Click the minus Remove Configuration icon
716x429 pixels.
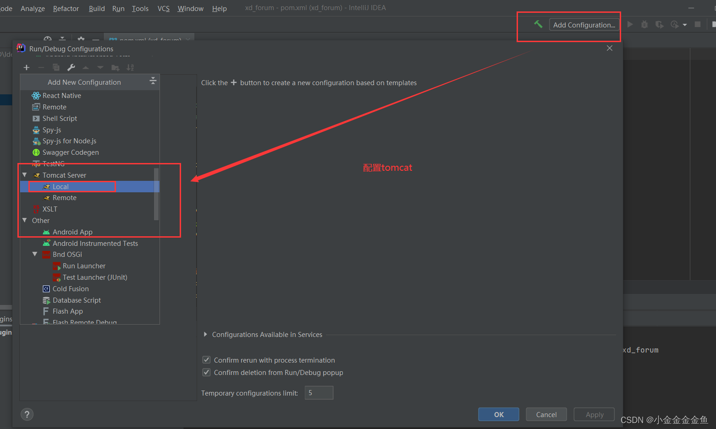click(x=41, y=68)
